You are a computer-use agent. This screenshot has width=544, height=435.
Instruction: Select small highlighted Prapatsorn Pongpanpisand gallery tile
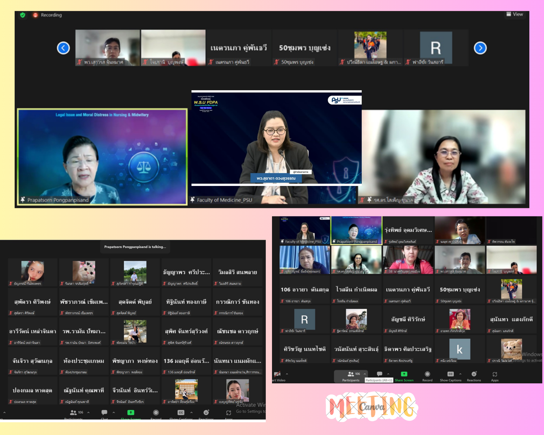(356, 230)
